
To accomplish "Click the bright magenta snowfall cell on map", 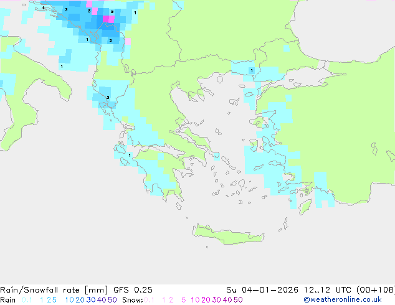I will point(106,19).
